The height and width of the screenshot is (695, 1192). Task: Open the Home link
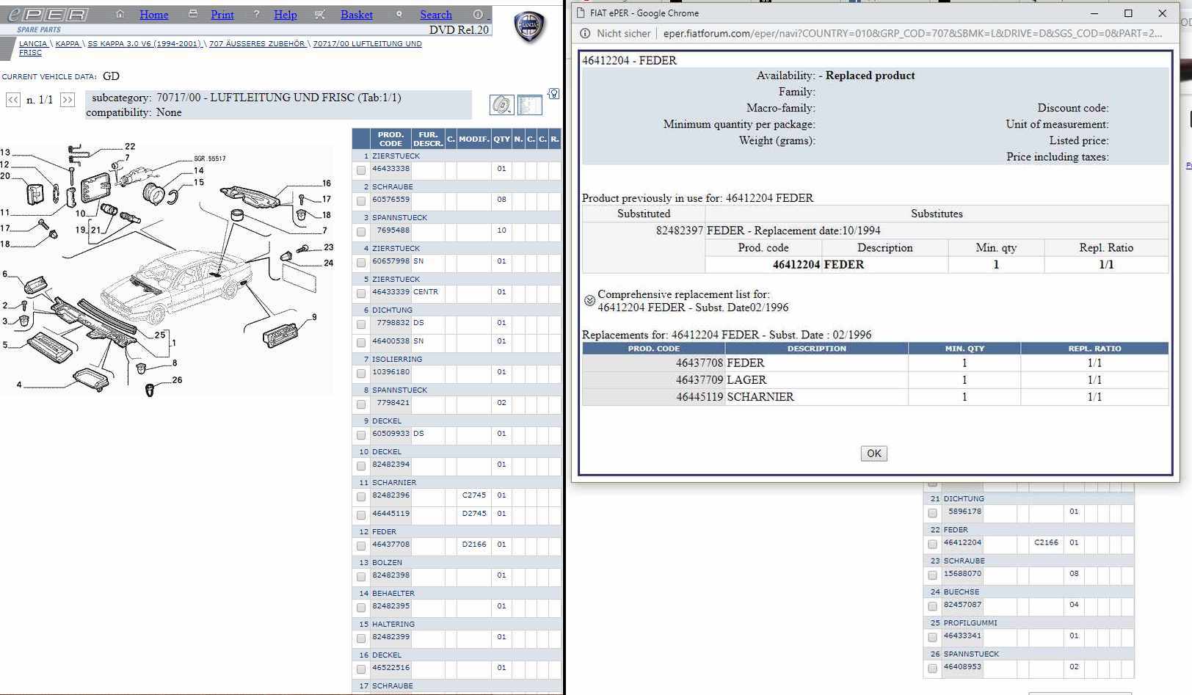154,15
